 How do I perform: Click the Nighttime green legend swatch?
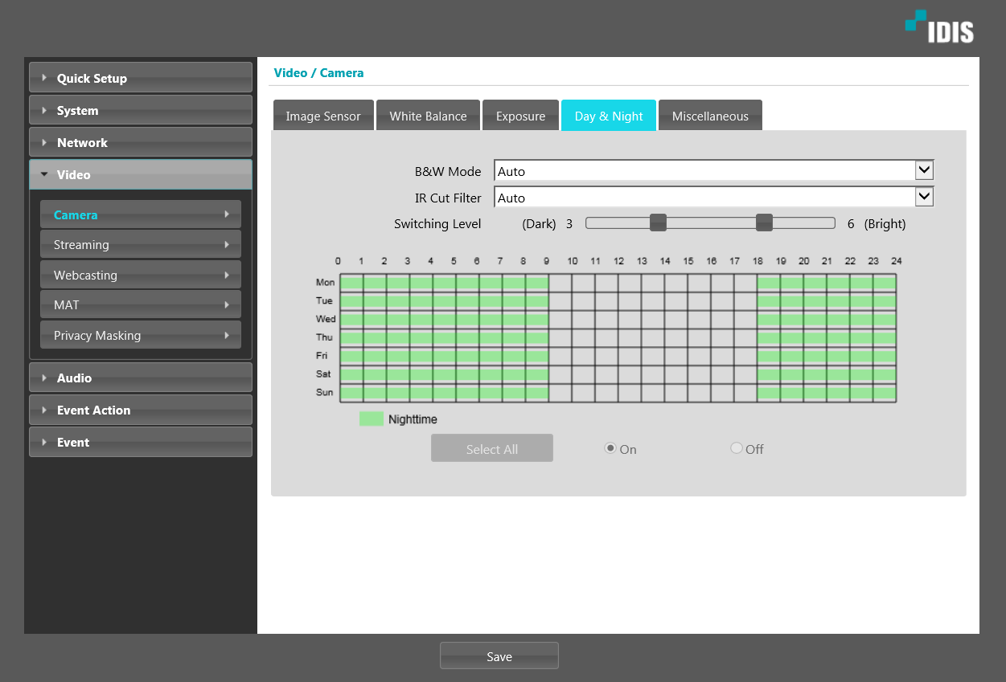point(372,419)
